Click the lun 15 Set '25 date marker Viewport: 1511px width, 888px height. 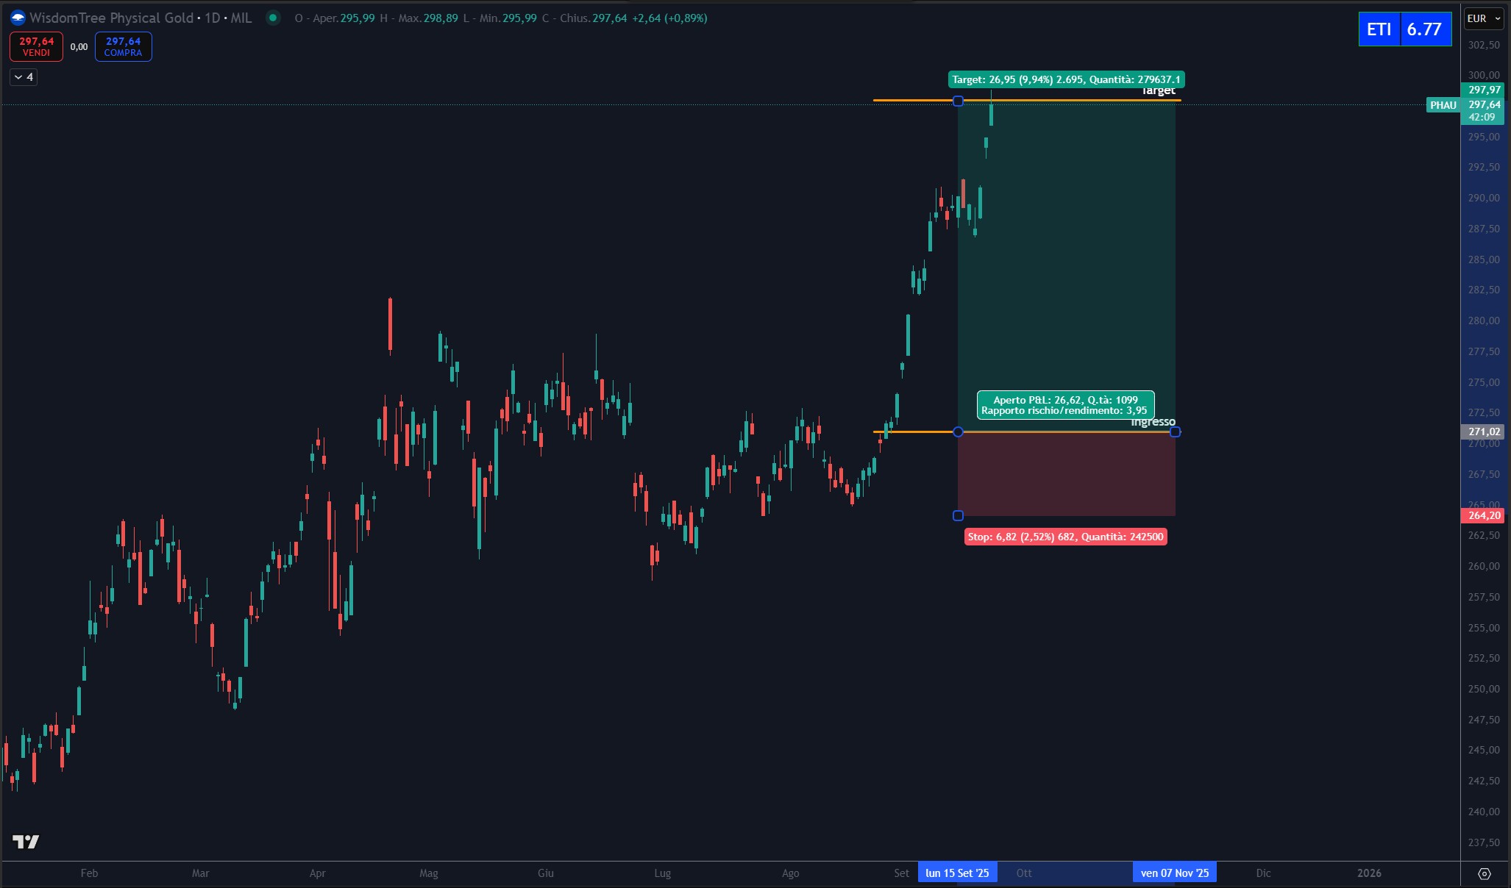pos(957,873)
